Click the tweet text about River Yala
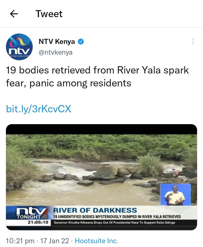Image resolution: width=203 pixels, height=247 pixels. [97, 77]
